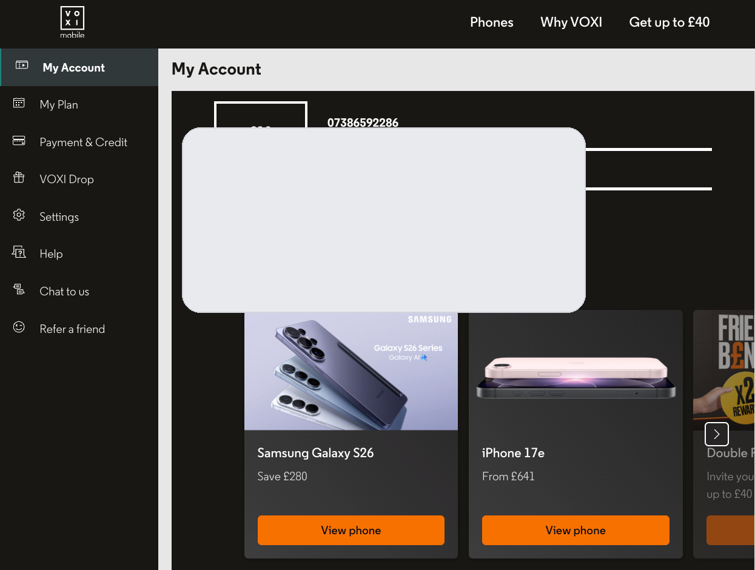
Task: Click the Settings gear icon
Action: [x=19, y=215]
